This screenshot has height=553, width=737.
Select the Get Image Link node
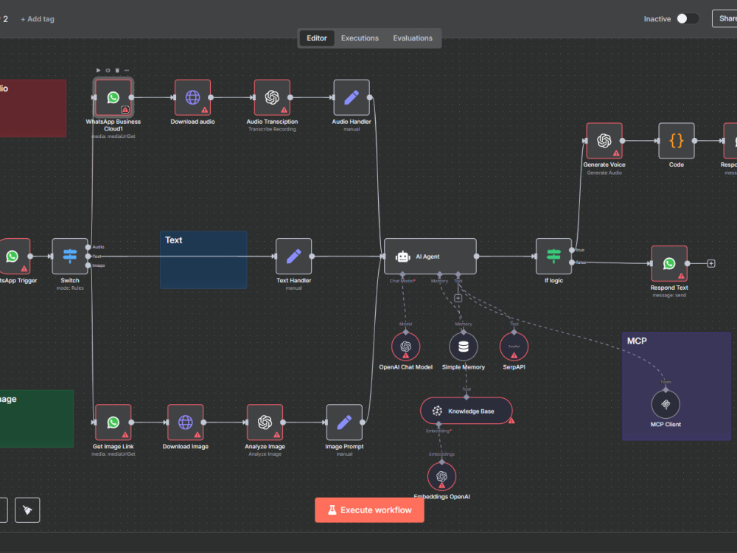pyautogui.click(x=113, y=422)
